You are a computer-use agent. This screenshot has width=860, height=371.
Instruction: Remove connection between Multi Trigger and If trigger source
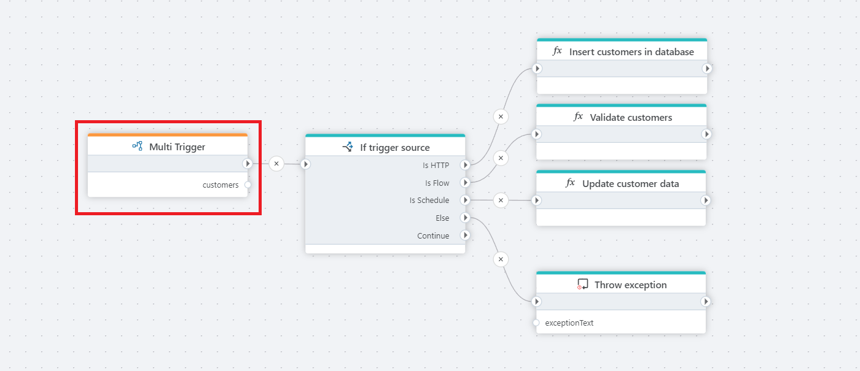[x=276, y=164]
